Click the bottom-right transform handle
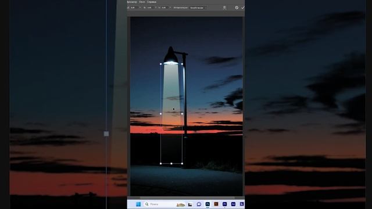 182,164
